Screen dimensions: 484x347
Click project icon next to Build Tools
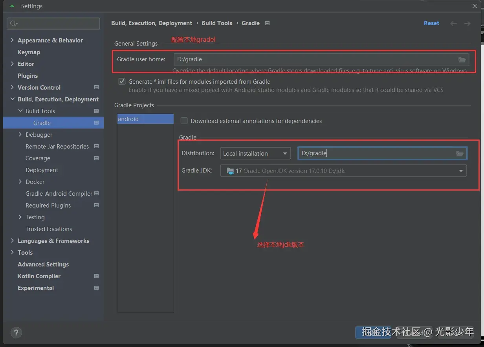(97, 111)
